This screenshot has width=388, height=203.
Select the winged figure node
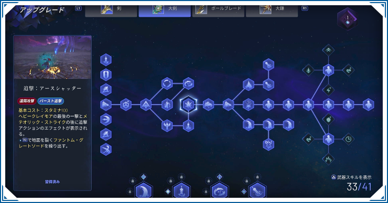point(167,126)
